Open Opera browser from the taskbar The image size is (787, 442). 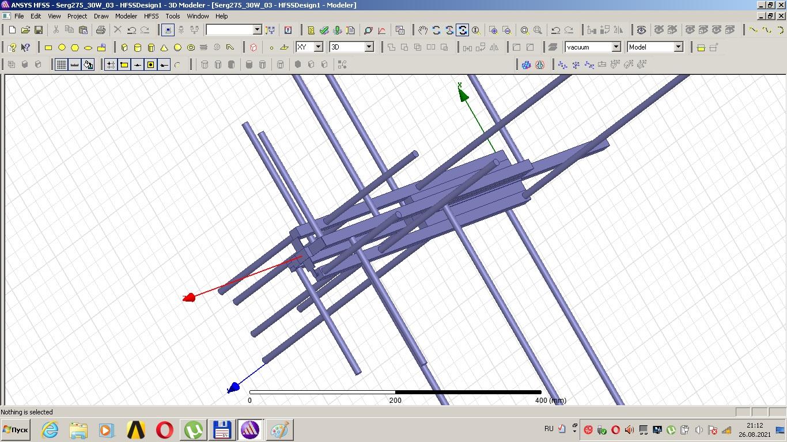[x=165, y=430]
